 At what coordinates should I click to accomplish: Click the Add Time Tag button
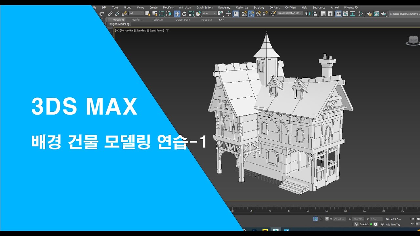pyautogui.click(x=393, y=225)
